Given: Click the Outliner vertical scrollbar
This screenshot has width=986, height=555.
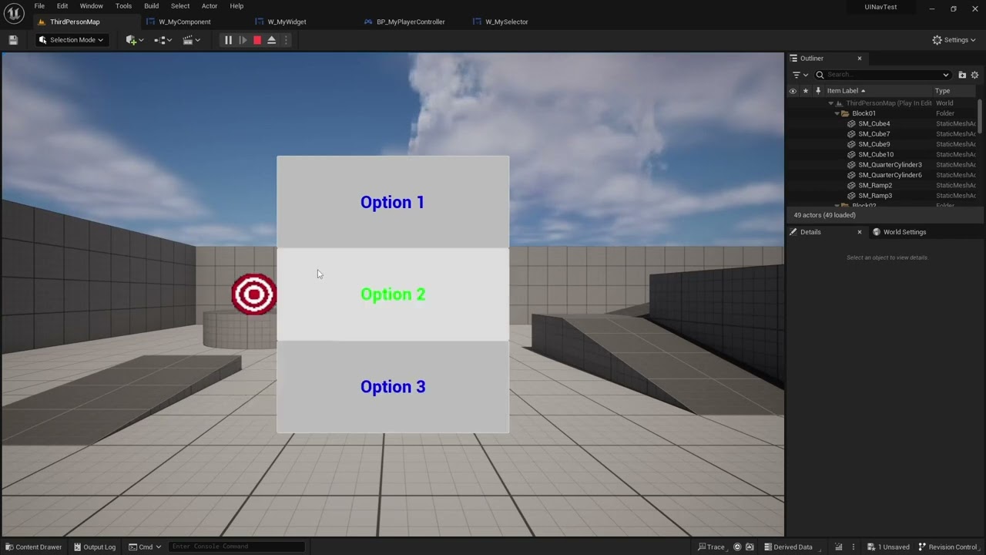Looking at the screenshot, I should click(x=981, y=116).
